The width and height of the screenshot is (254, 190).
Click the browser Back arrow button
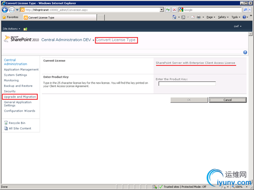[x=5, y=10]
